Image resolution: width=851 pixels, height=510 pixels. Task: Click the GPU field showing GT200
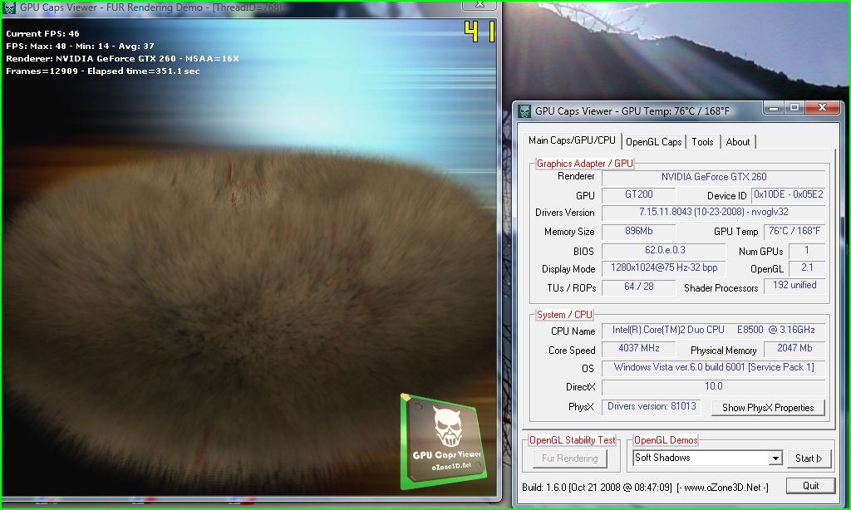(x=639, y=194)
